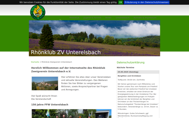This screenshot has width=189, height=118.
Task: Click the Nächste Termine heading
Action: 125,68
